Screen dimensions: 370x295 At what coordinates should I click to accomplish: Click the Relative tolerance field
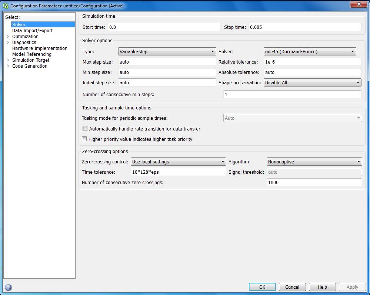313,62
